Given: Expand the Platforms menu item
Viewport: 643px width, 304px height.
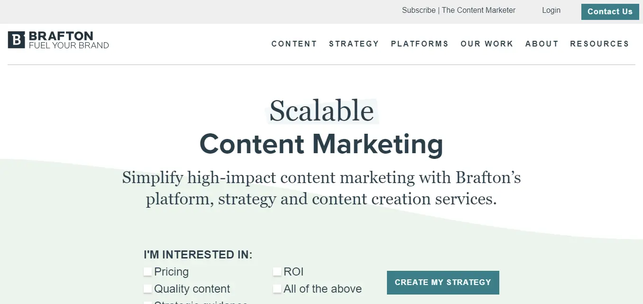Looking at the screenshot, I should pyautogui.click(x=420, y=44).
